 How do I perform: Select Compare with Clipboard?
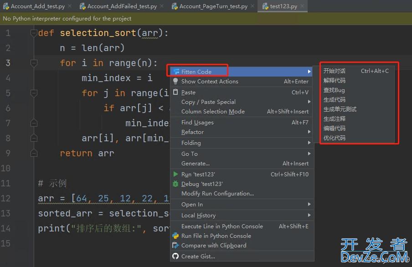[241, 246]
